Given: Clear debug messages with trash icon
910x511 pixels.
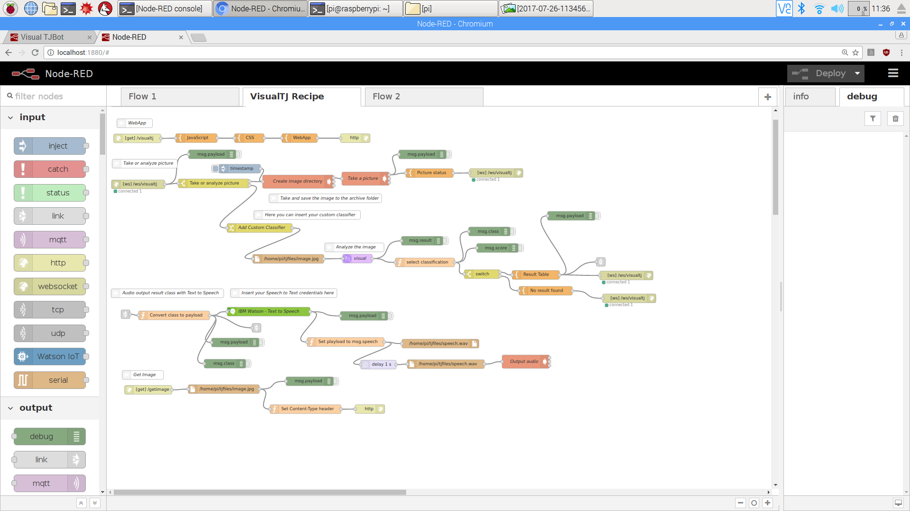Looking at the screenshot, I should click(x=895, y=119).
